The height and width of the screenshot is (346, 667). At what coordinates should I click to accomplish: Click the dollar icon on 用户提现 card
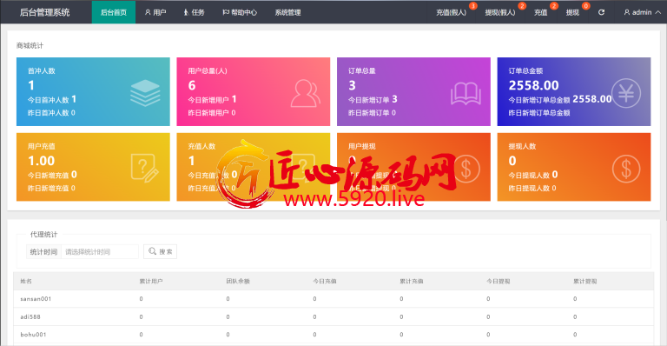[466, 169]
